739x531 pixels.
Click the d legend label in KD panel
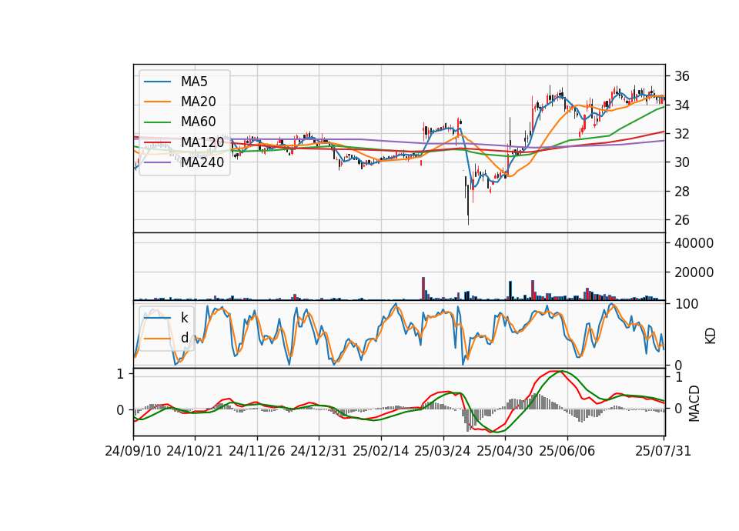pyautogui.click(x=185, y=338)
